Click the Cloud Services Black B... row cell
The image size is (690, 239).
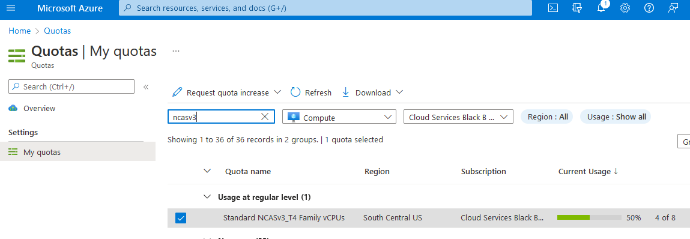(x=502, y=218)
